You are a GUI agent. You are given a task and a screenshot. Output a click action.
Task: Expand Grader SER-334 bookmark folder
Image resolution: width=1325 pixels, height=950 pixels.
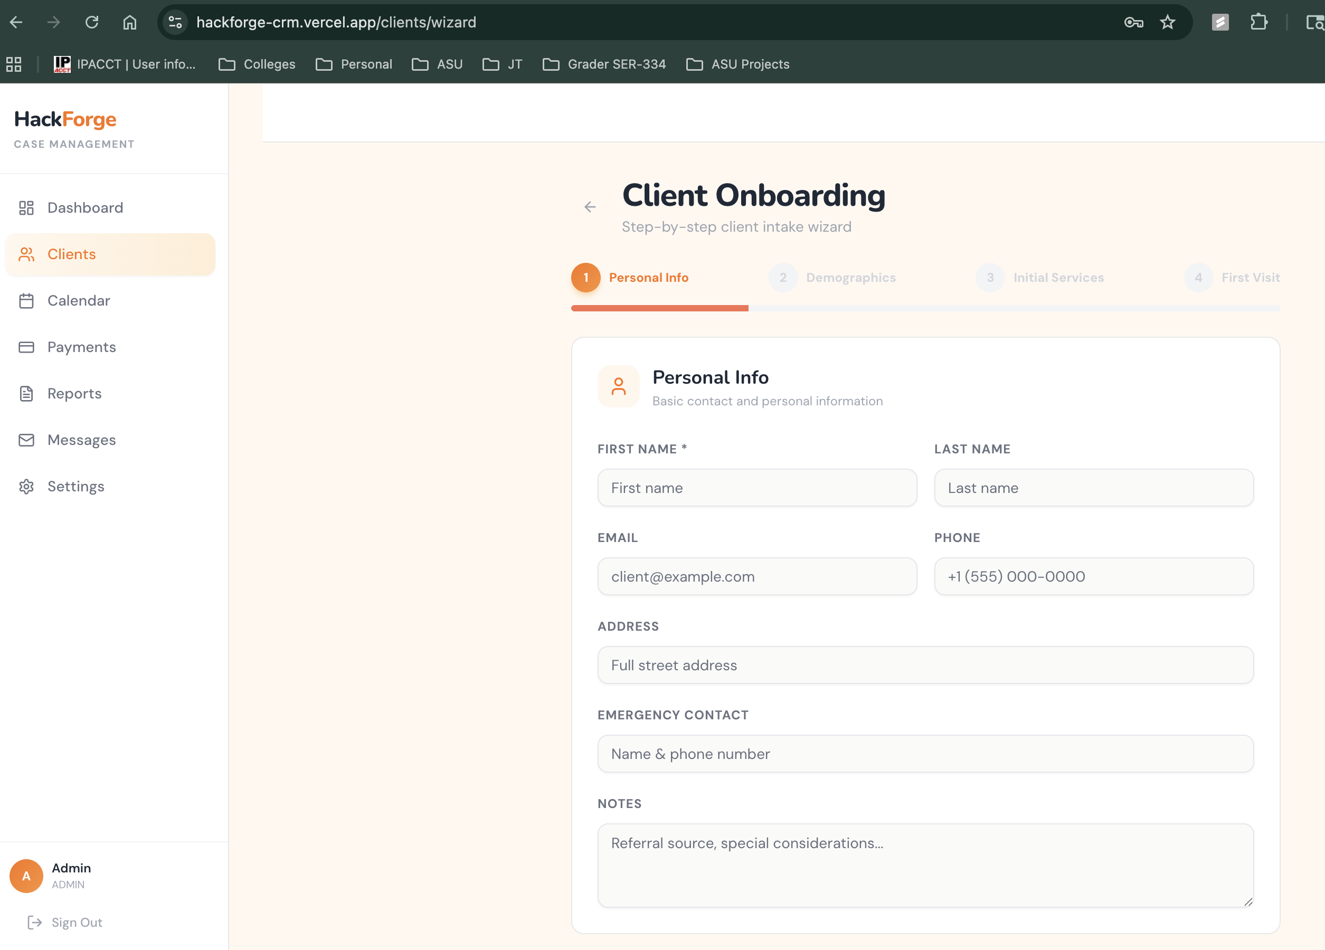click(x=604, y=64)
